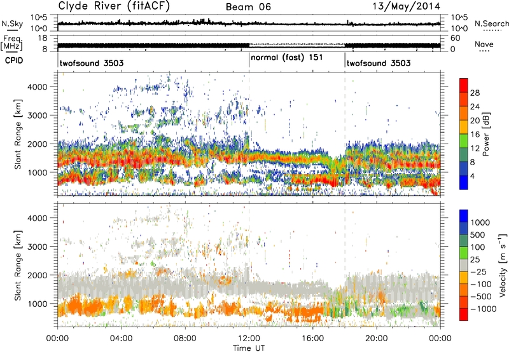Click the gray segment of Velocity colorbar
This screenshot has height=352, width=509.
[464, 266]
